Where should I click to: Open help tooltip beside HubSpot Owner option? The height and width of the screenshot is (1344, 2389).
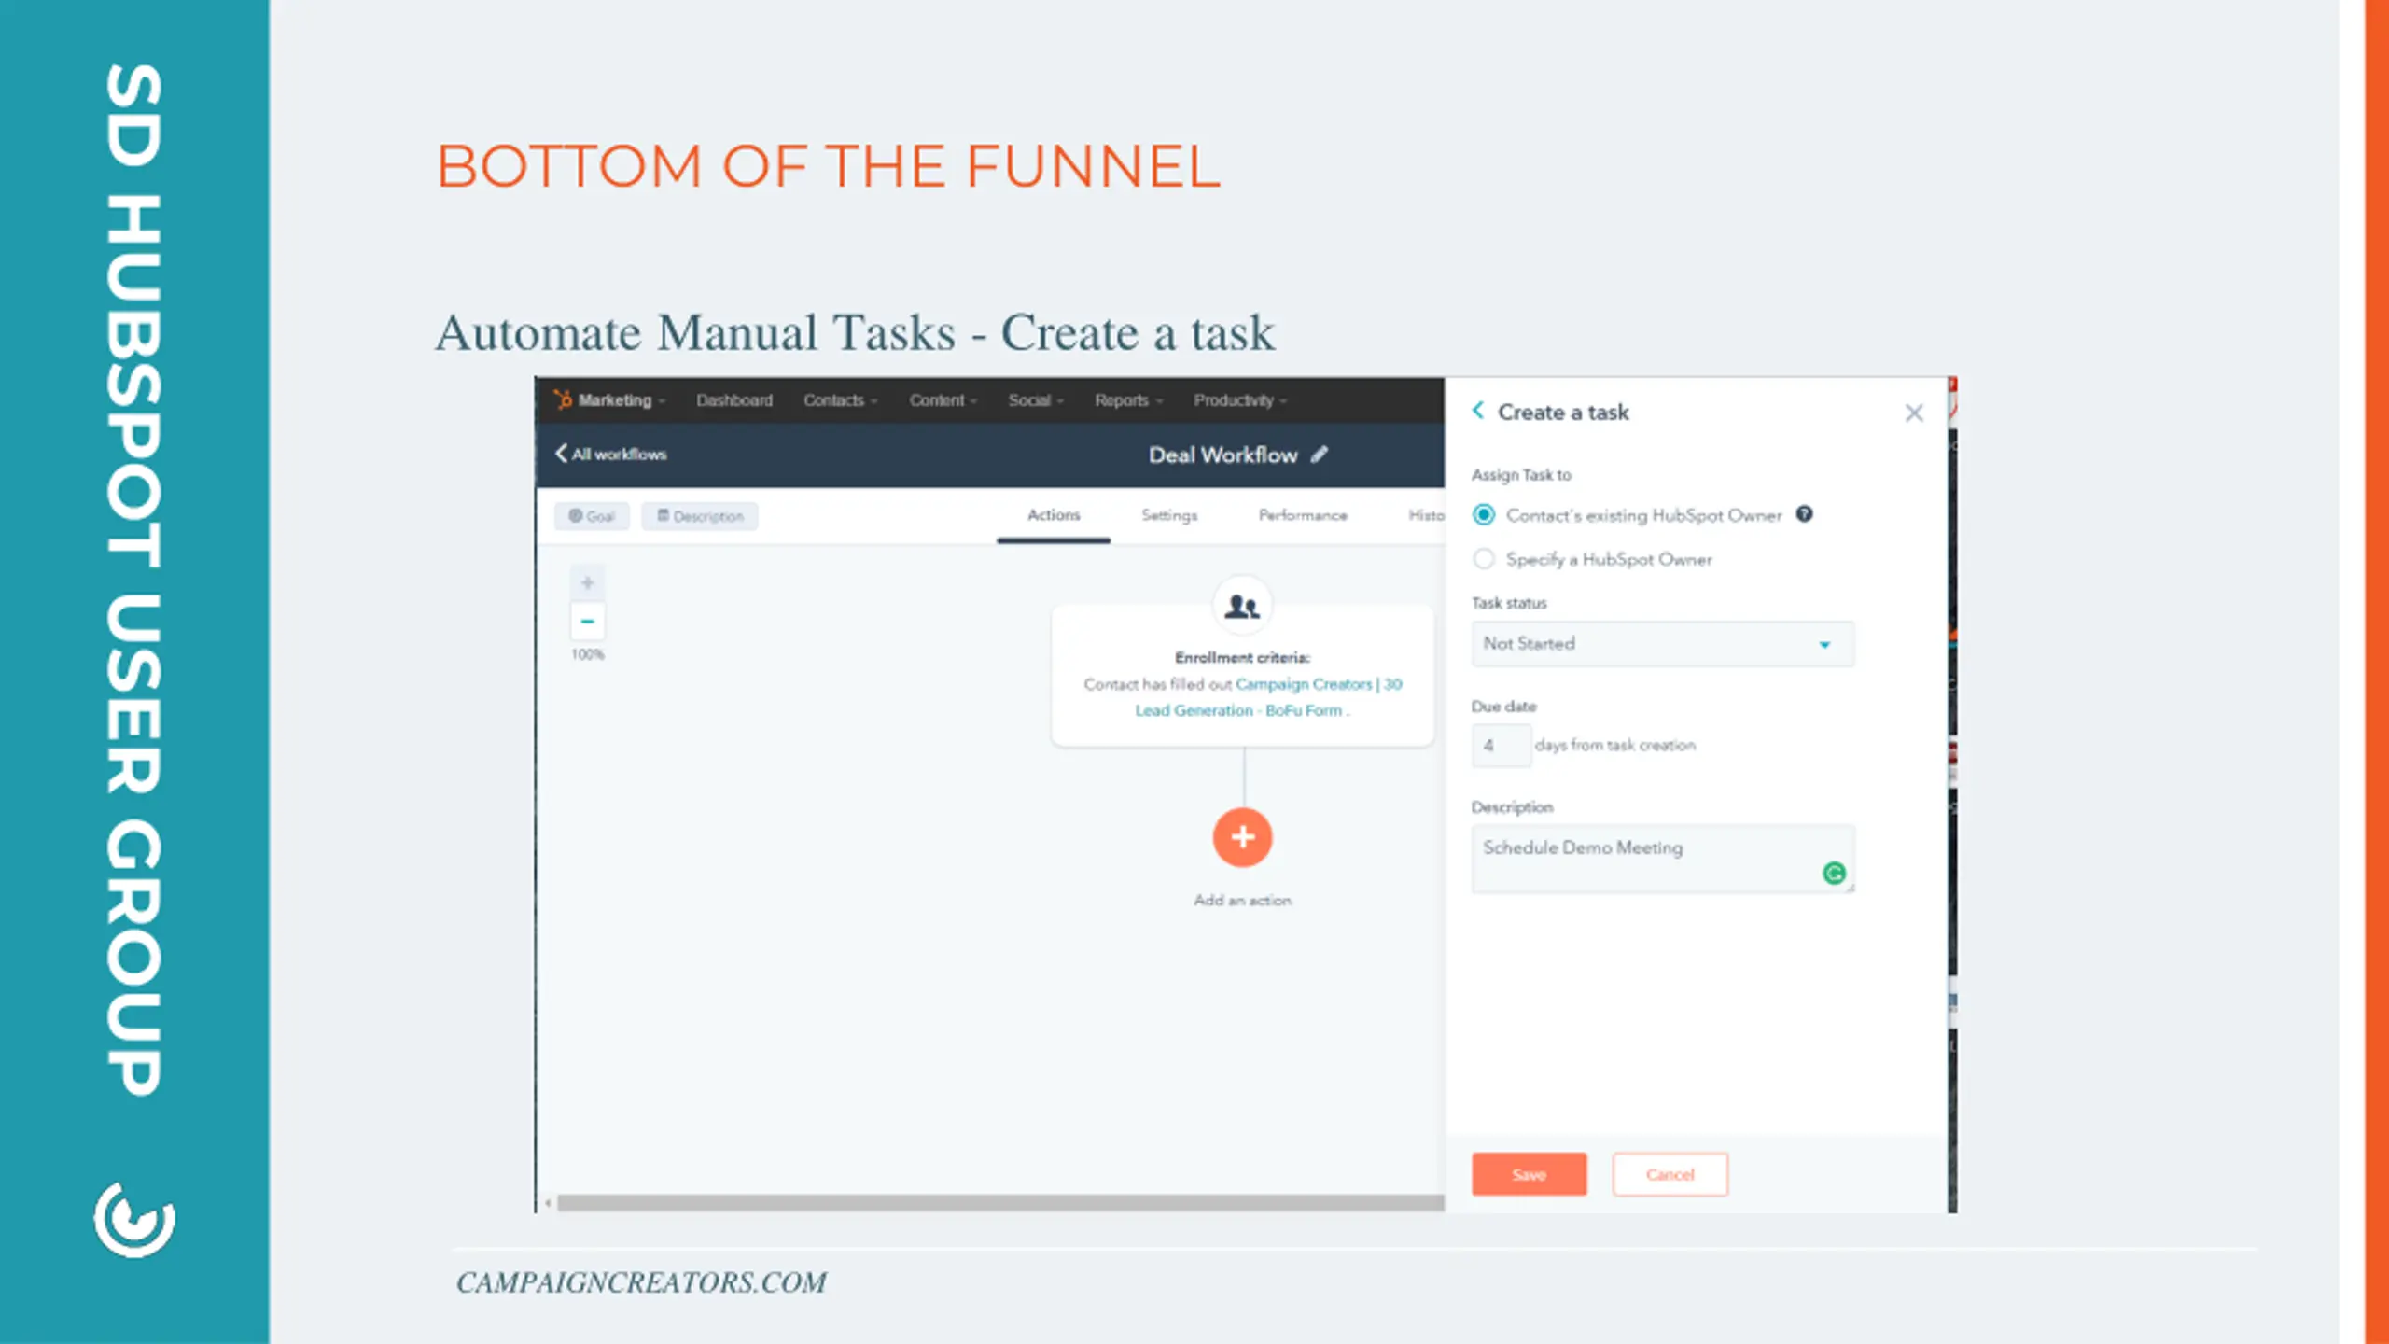pyautogui.click(x=1804, y=514)
